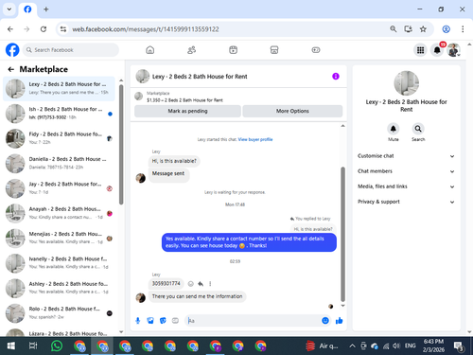Click the Search Facebook field
The width and height of the screenshot is (473, 355).
[71, 50]
